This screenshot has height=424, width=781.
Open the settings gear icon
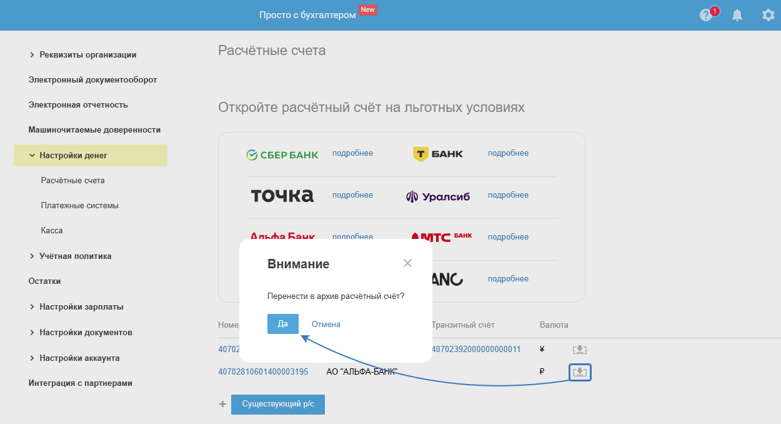click(768, 15)
